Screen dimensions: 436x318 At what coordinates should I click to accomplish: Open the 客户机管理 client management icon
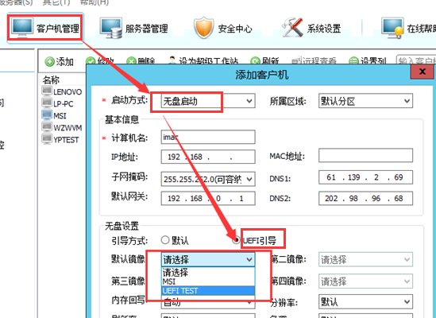point(22,28)
